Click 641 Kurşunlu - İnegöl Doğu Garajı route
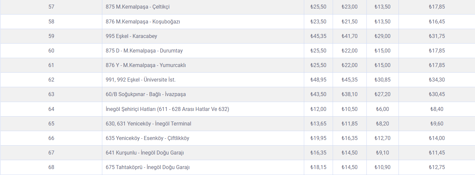The height and width of the screenshot is (175, 475). coord(145,153)
